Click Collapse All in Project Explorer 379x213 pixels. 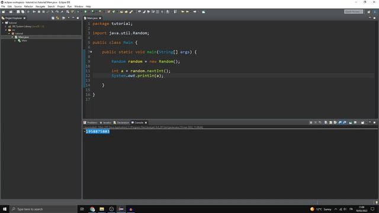coord(53,18)
